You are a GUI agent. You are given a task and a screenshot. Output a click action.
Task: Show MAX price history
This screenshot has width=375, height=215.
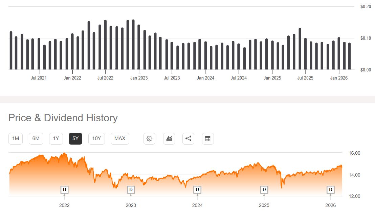pos(120,139)
